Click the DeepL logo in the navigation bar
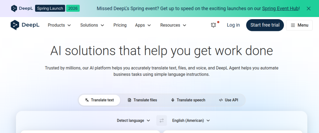Viewport: 319px width, 133px height. 25,25
